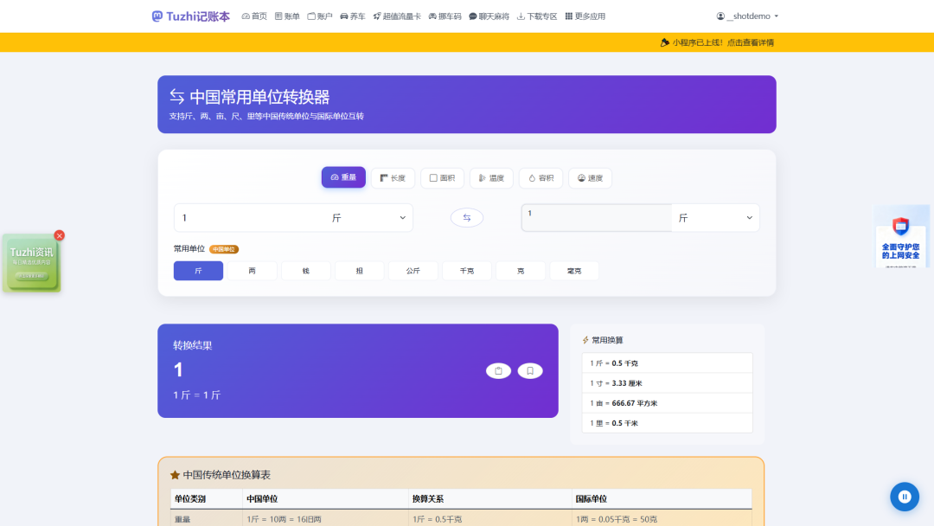This screenshot has width=934, height=526.
Task: Switch to 速度 category tab
Action: tap(591, 178)
